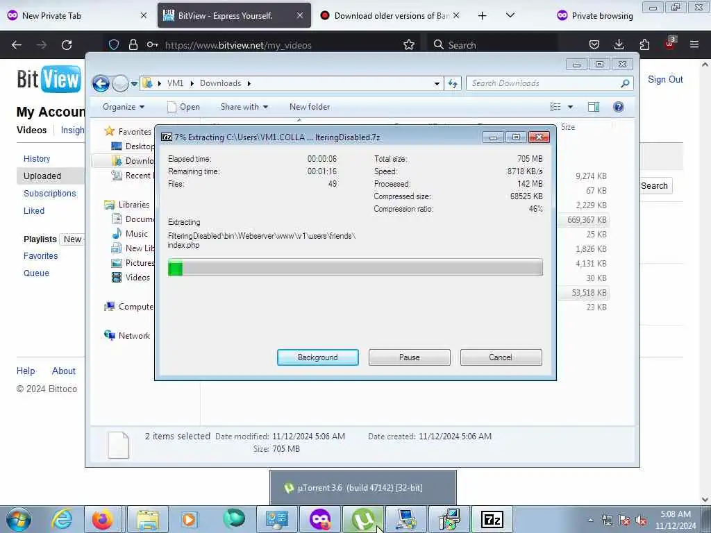Open the Organize menu in Explorer
Viewport: 711px width, 533px height.
click(x=124, y=107)
